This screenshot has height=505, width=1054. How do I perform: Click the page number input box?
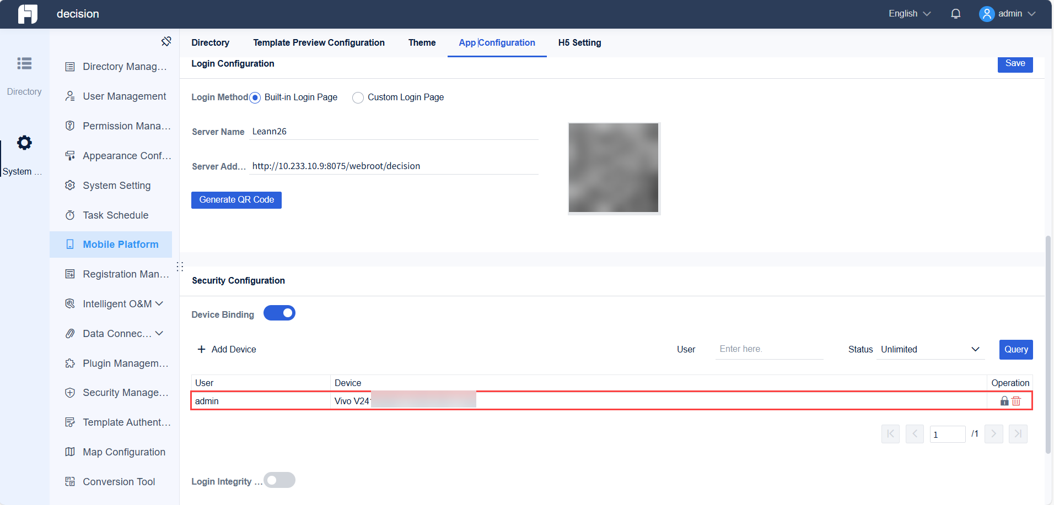tap(948, 435)
